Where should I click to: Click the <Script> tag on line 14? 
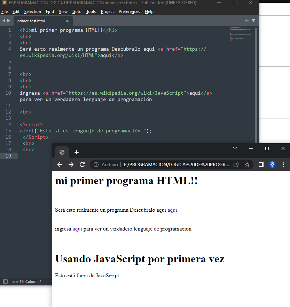click(x=31, y=125)
